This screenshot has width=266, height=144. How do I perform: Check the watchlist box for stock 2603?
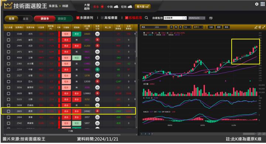point(8,111)
